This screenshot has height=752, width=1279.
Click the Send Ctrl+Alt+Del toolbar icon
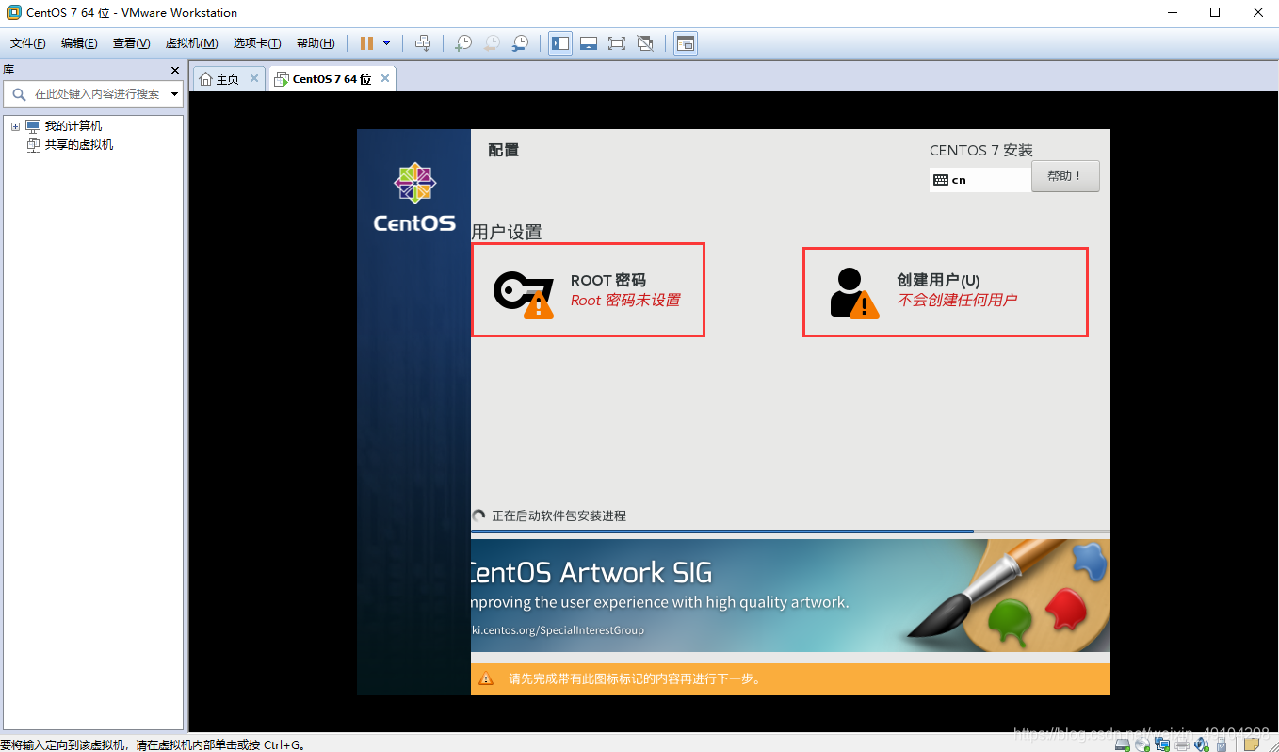pos(423,43)
